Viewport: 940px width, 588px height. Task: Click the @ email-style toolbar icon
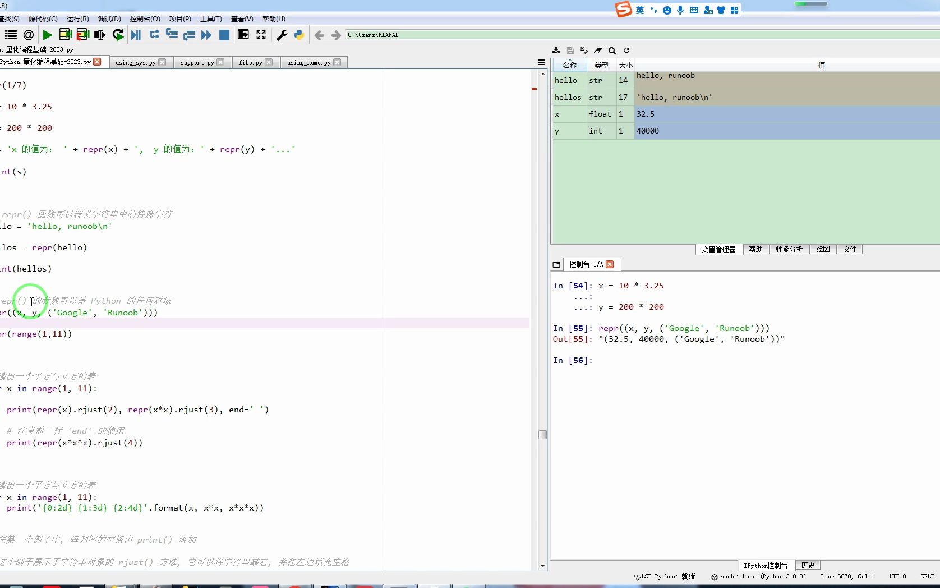tap(29, 35)
